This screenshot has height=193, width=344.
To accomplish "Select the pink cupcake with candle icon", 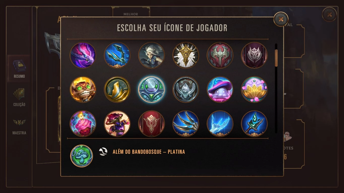I will pos(83,124).
